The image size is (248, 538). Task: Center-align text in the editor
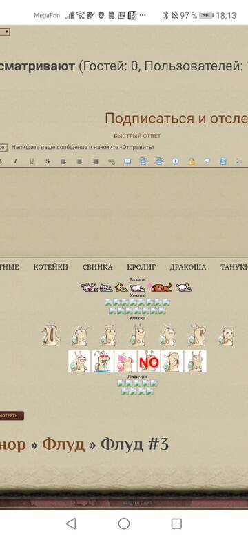coord(79,161)
